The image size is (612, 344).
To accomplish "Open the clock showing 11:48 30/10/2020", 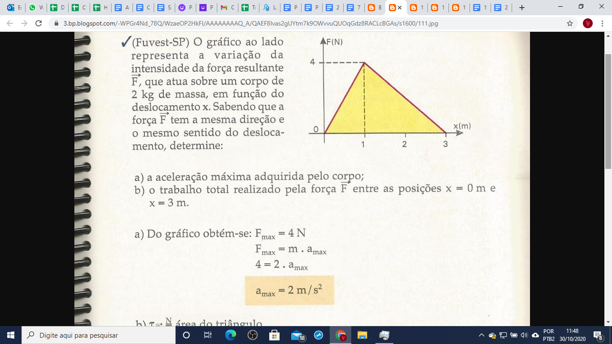I will point(572,335).
